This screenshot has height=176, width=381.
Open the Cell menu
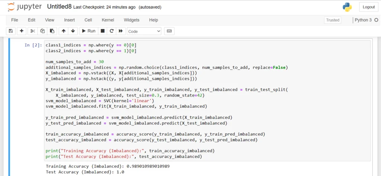click(88, 20)
